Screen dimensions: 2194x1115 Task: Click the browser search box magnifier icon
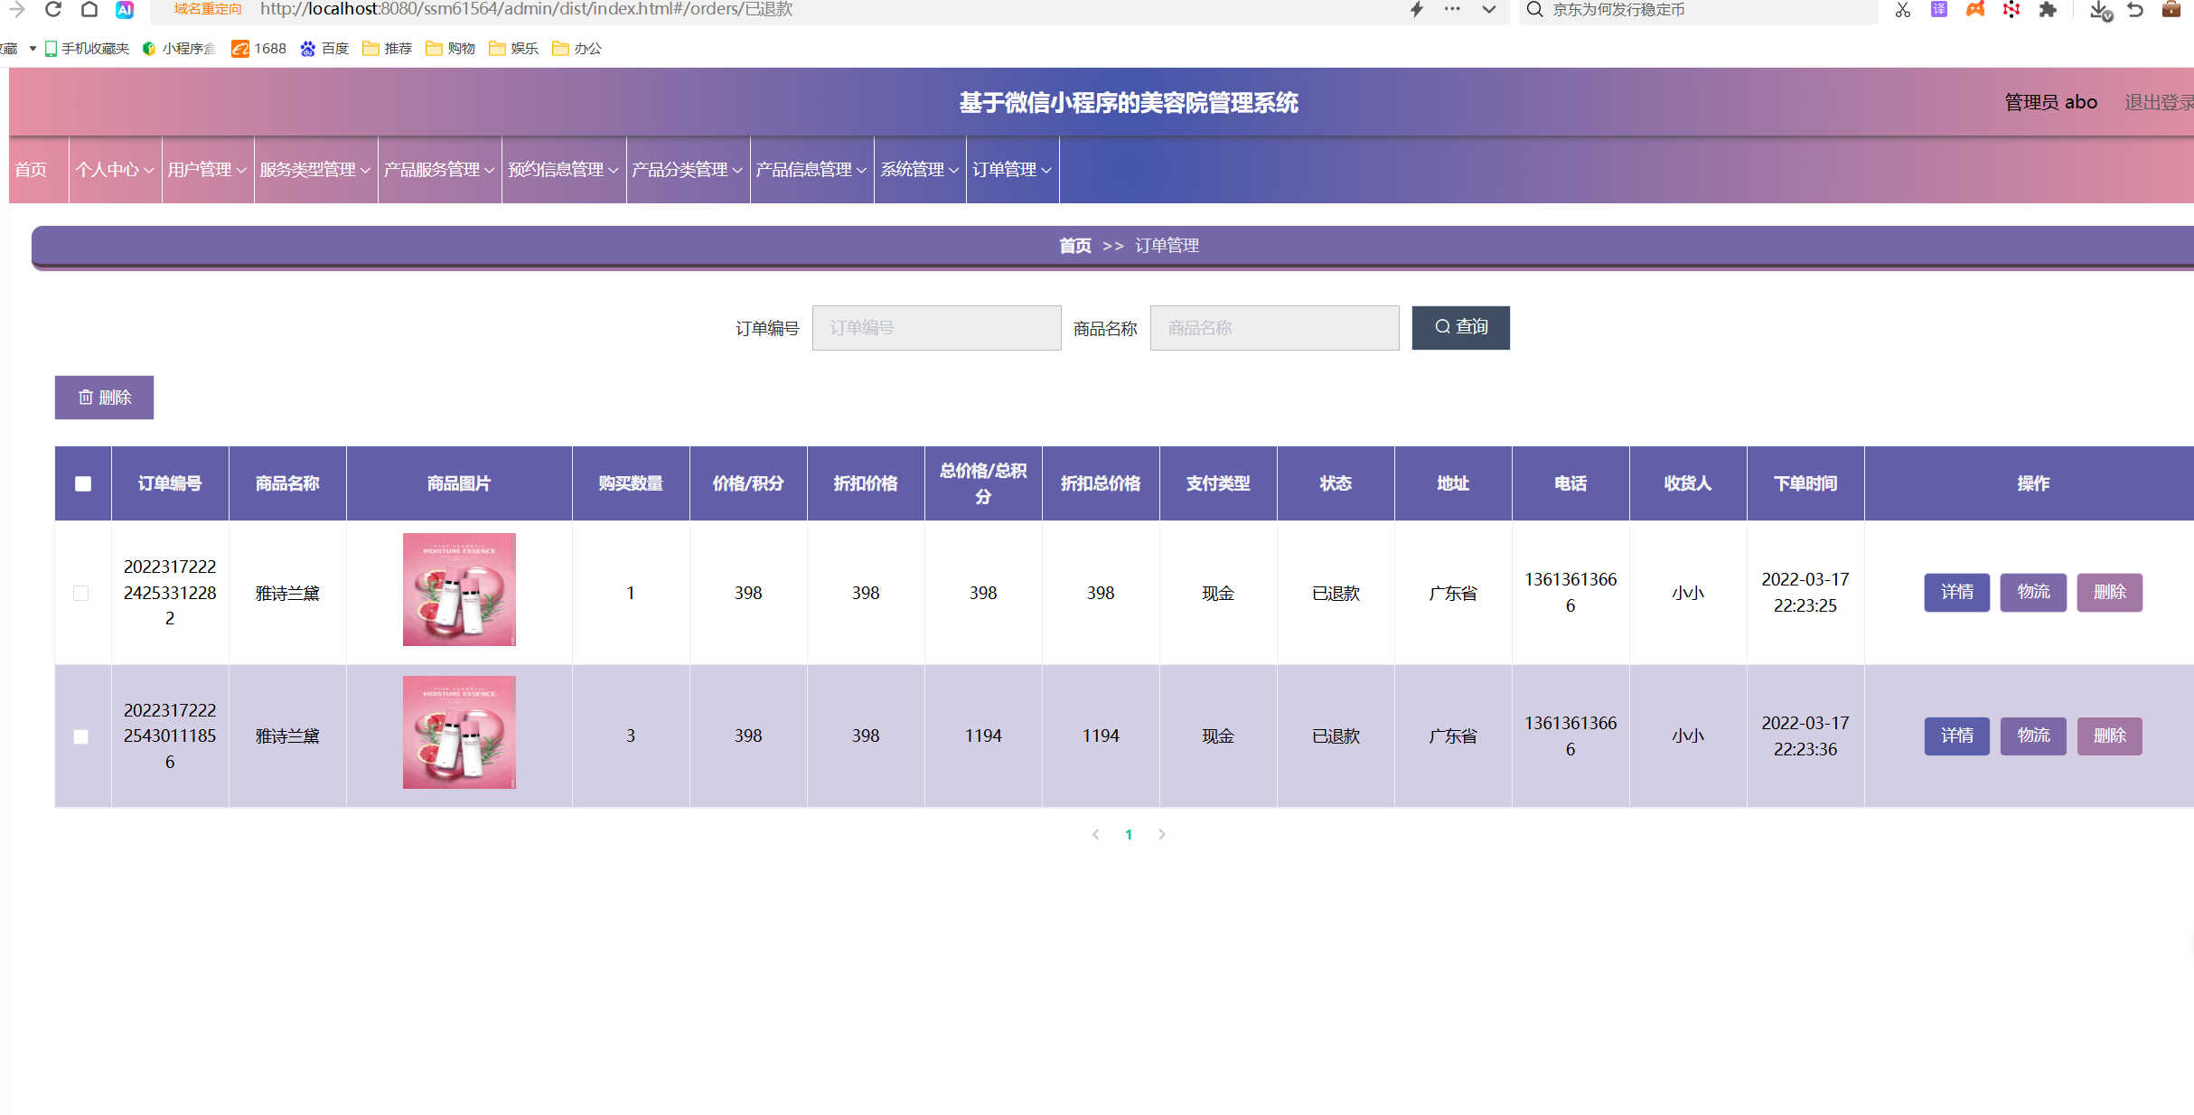pyautogui.click(x=1534, y=10)
